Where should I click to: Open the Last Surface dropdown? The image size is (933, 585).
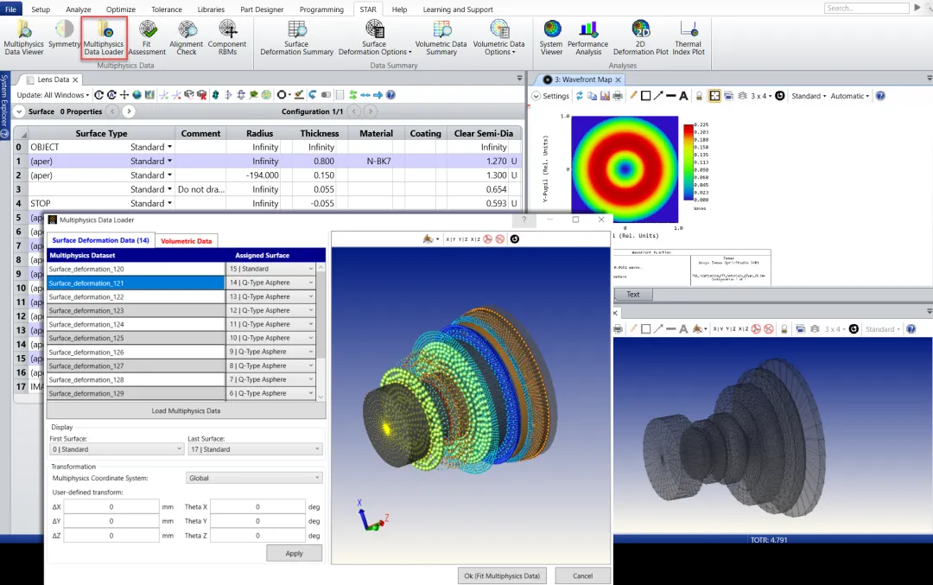(x=254, y=449)
